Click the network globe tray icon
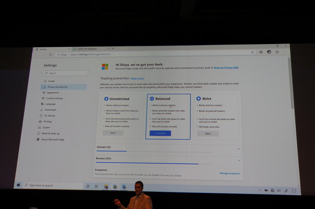The image size is (315, 209). (272, 191)
